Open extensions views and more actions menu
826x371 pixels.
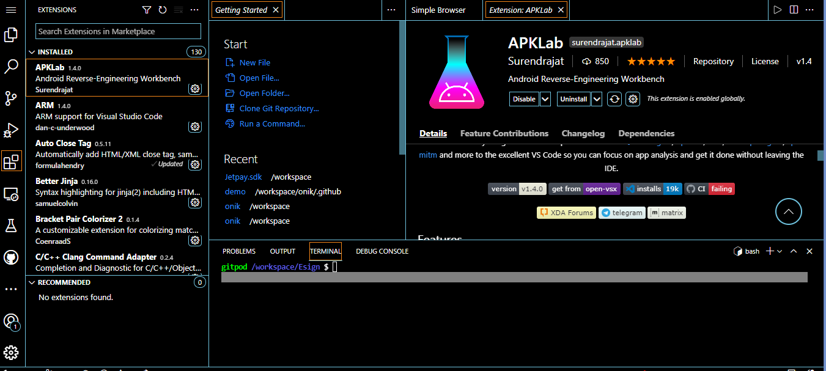click(194, 10)
